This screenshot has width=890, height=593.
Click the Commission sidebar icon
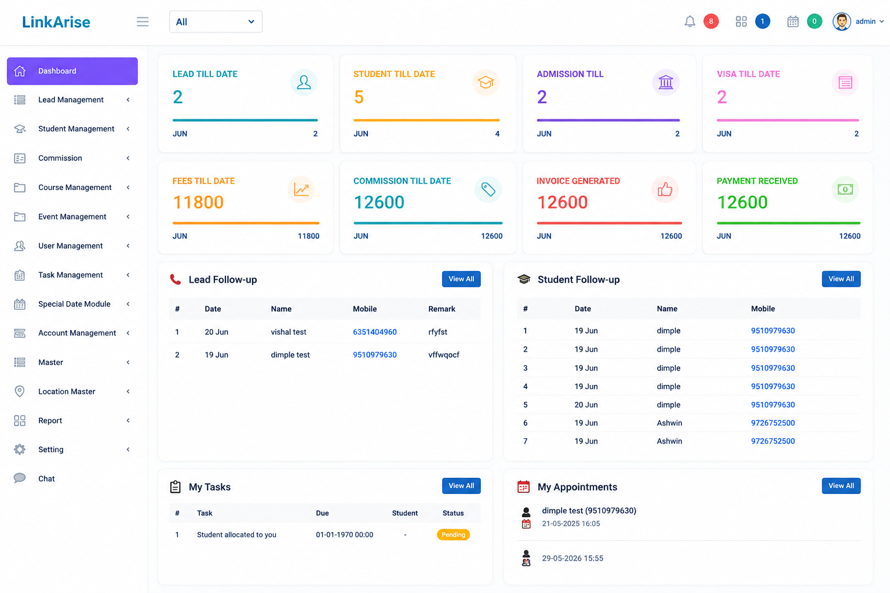tap(20, 158)
